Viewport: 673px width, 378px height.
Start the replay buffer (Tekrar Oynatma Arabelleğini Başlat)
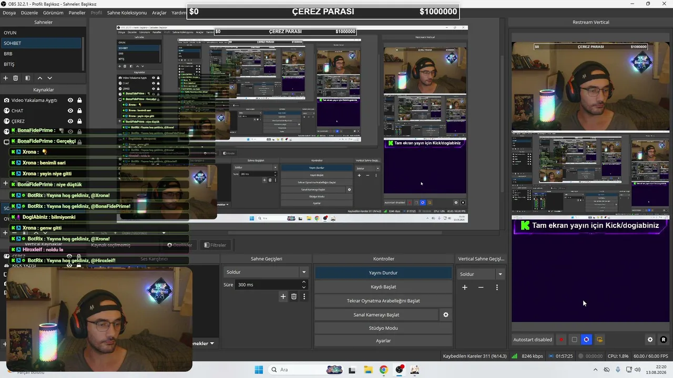[x=383, y=301]
